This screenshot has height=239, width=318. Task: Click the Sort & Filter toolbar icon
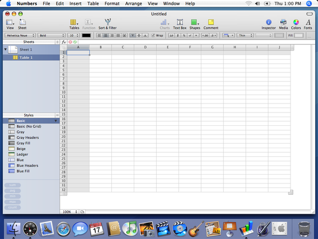(107, 24)
